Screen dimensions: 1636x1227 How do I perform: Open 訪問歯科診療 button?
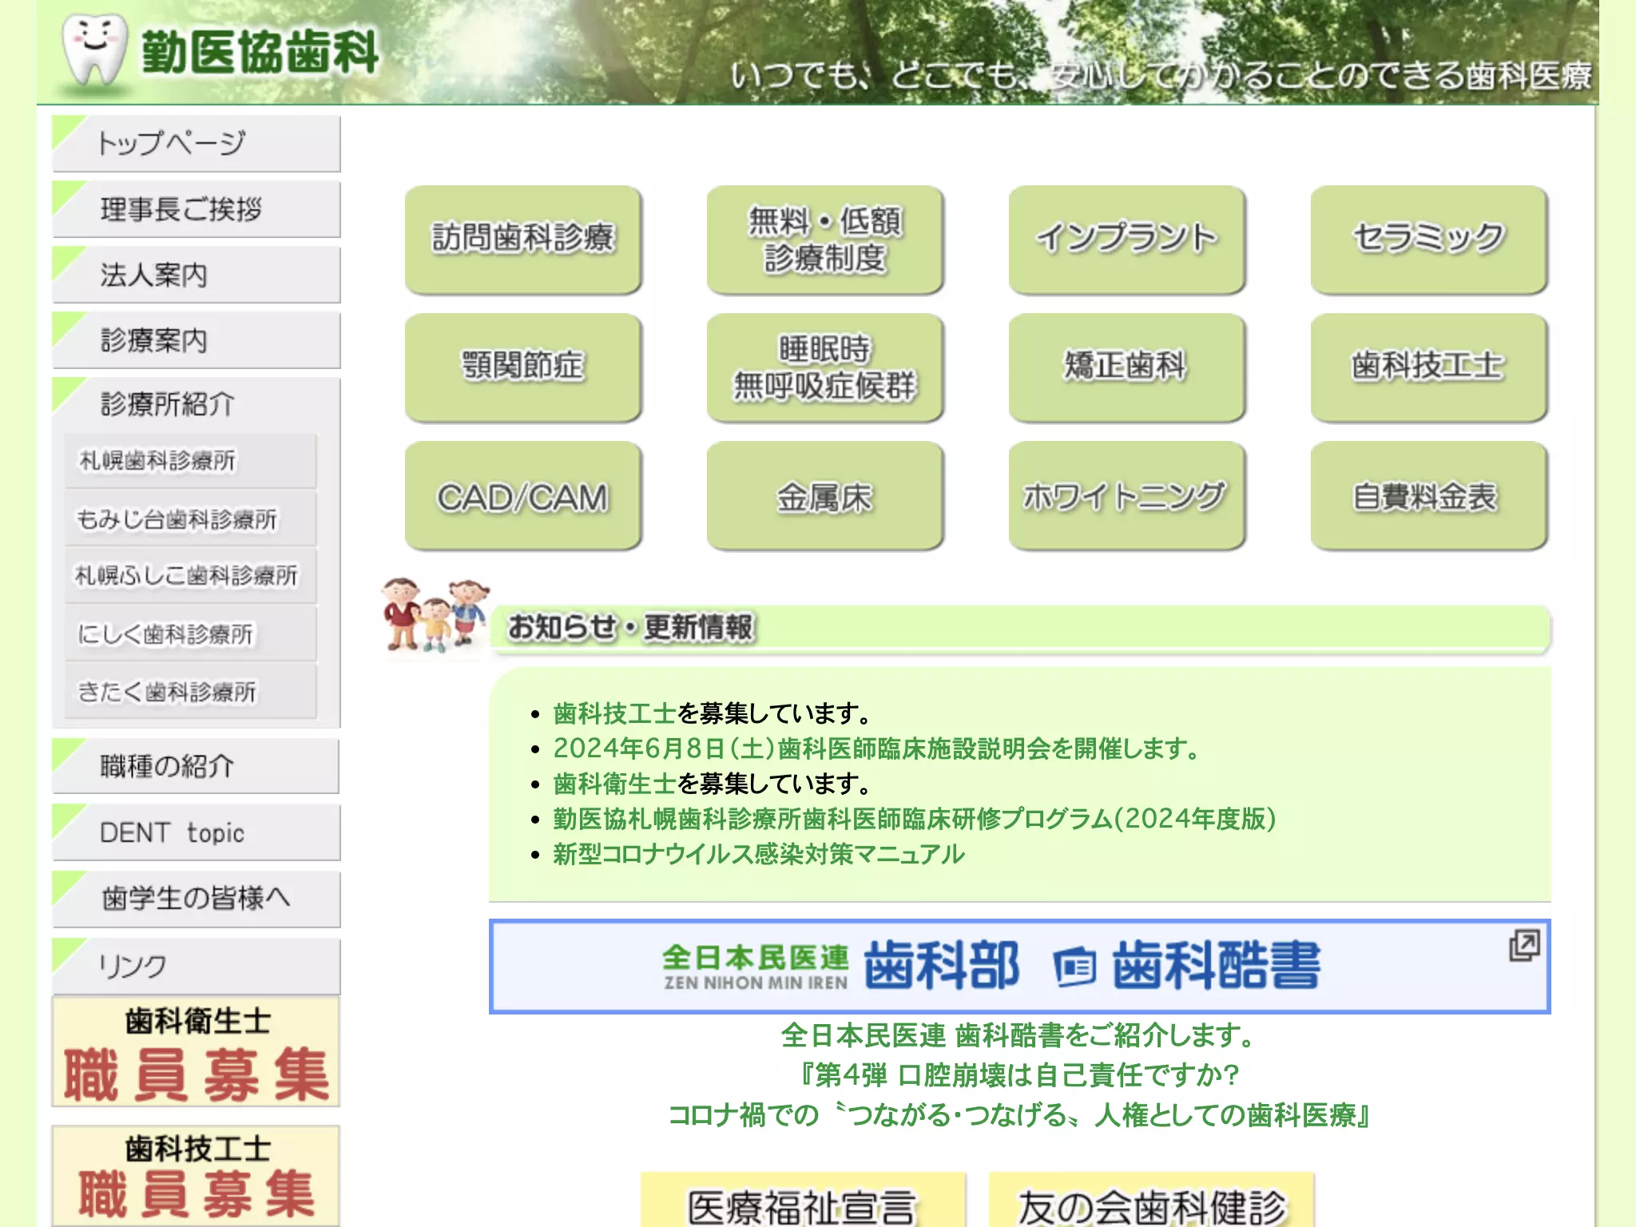pos(523,239)
